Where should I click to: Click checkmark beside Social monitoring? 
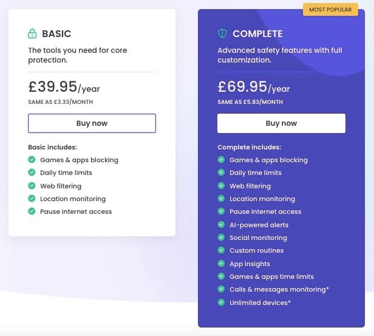coord(221,238)
